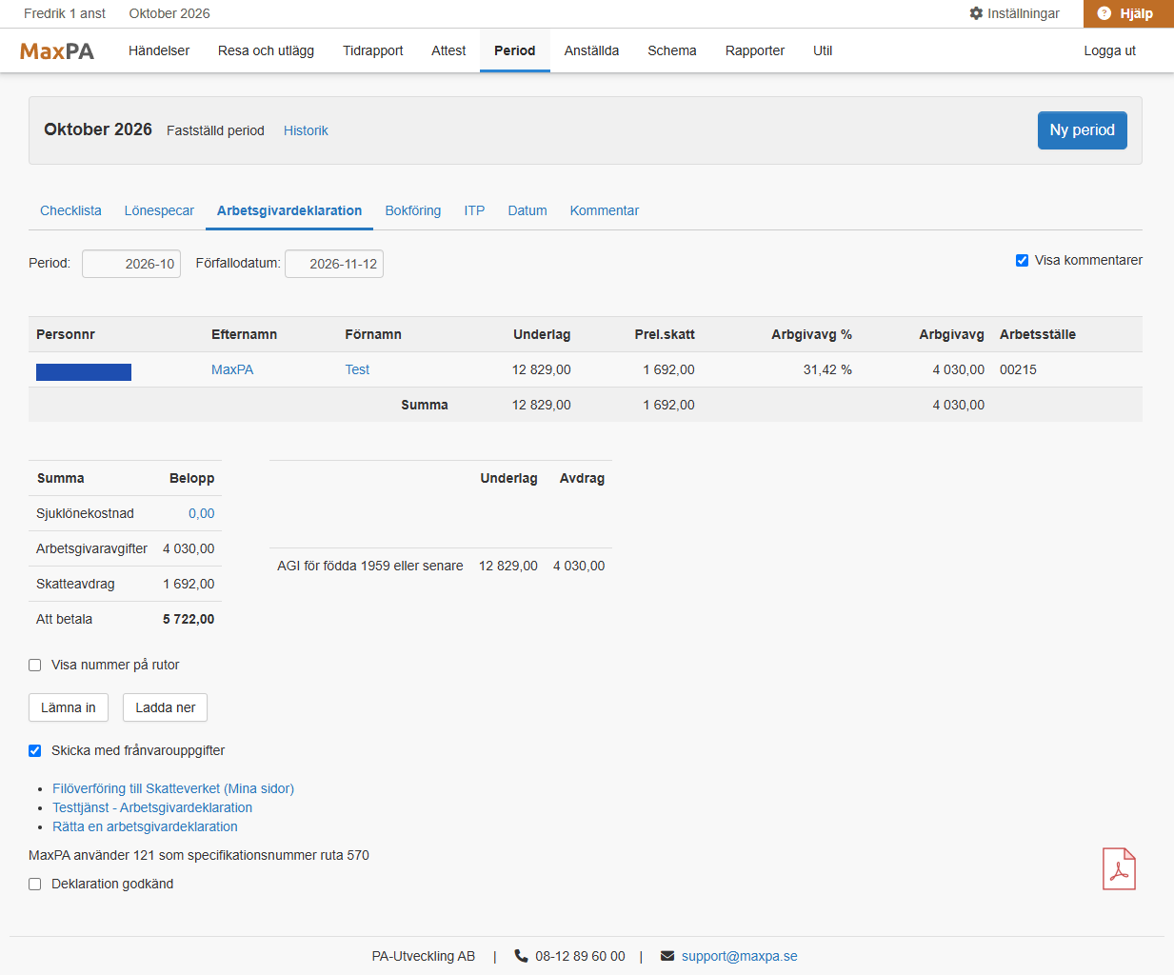Screen dimensions: 1174x975
Task: Click the Ladda ner button
Action: click(166, 707)
